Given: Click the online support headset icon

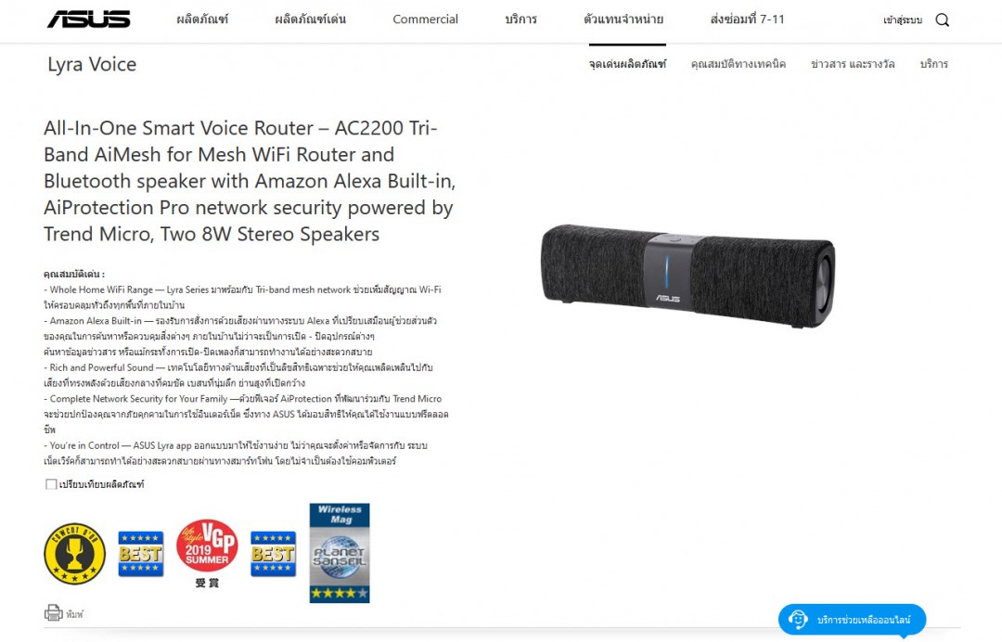Looking at the screenshot, I should 798,620.
